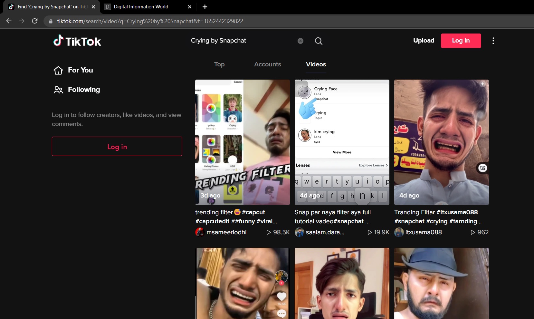This screenshot has height=319, width=534.
Task: Click the #itxusama088 hashtag
Action: point(457,212)
